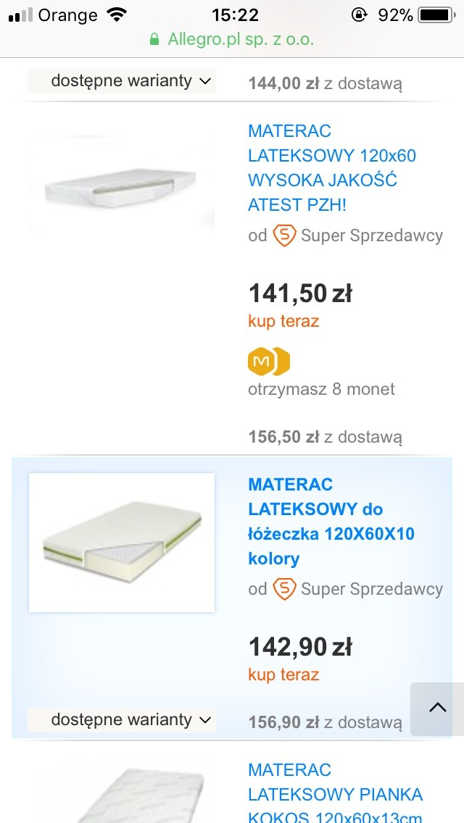Tap the partially visible bottom mattress thumbnail
The height and width of the screenshot is (823, 464).
122,797
